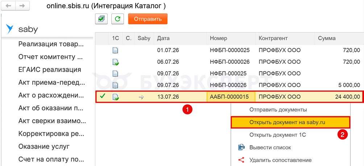Screen dimensions: 364x166
Task: Choose Отправить документы in context menu
Action: coord(278,110)
